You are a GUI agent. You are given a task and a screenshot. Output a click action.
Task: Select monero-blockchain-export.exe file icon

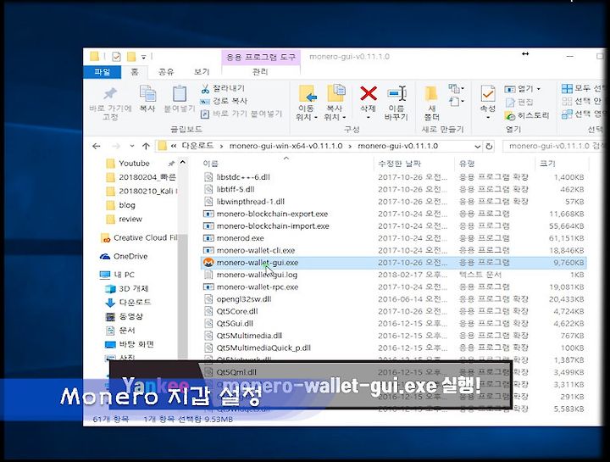pos(209,214)
